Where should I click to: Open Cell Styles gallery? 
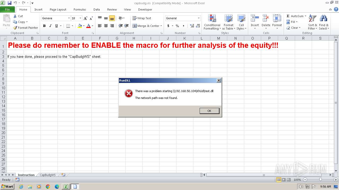(241, 22)
